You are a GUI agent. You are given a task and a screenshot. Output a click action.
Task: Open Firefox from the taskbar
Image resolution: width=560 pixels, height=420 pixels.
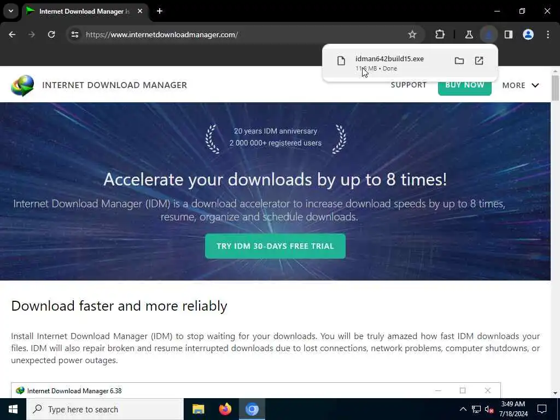(x=225, y=409)
